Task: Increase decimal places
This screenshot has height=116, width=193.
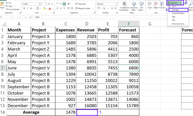Action: [x=112, y=8]
